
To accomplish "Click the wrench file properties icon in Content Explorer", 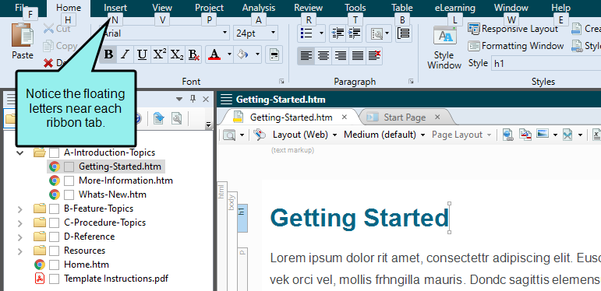I will [x=177, y=118].
